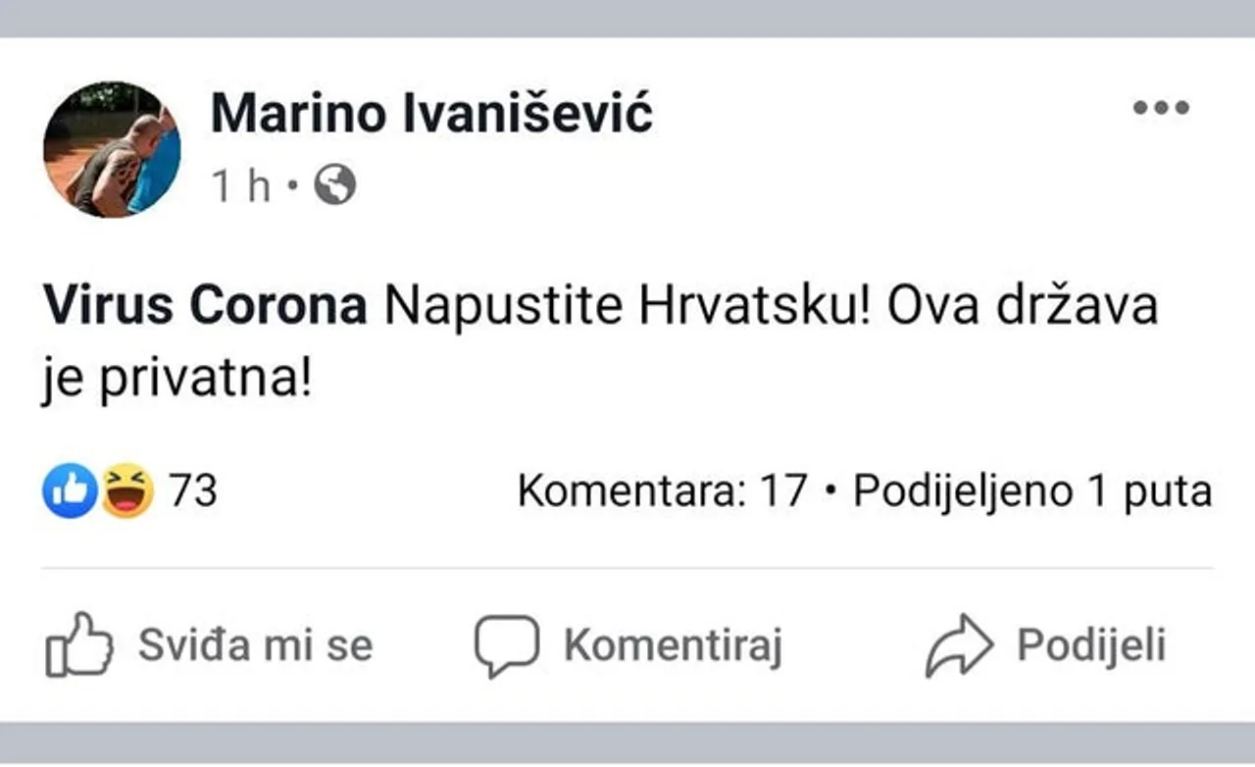Screen dimensions: 1255x767
Task: Open the post options three-dot menu
Action: pos(1161,108)
